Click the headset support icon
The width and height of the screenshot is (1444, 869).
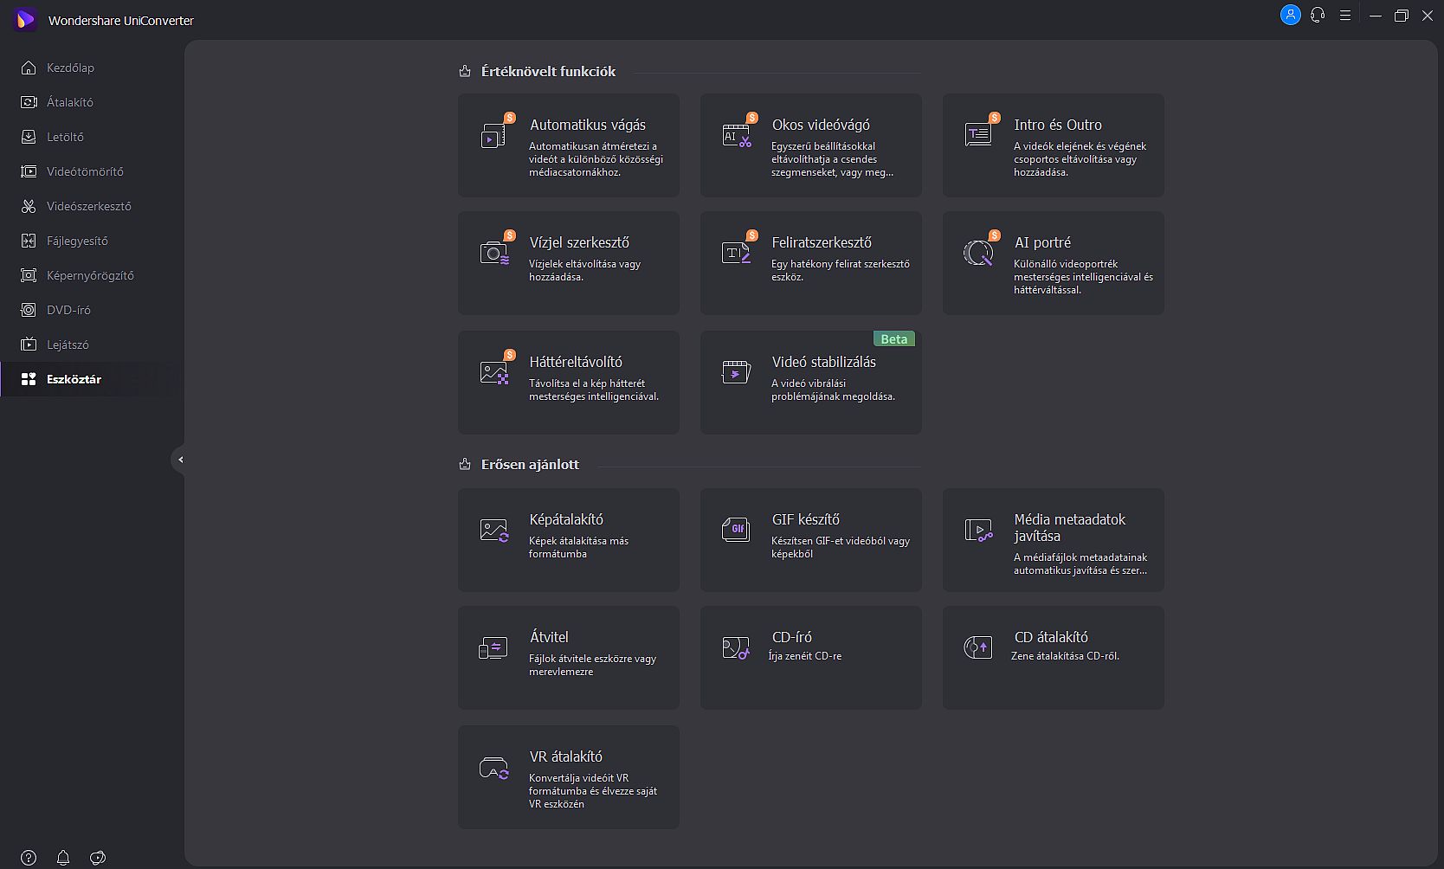click(x=1318, y=16)
